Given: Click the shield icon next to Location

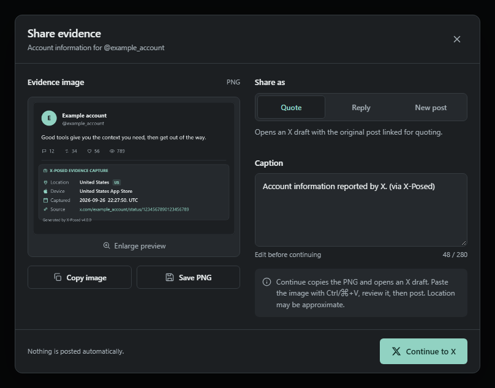Looking at the screenshot, I should click(45, 182).
